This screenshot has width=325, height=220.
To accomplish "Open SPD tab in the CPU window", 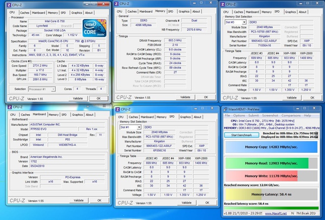I will tap(63, 12).
